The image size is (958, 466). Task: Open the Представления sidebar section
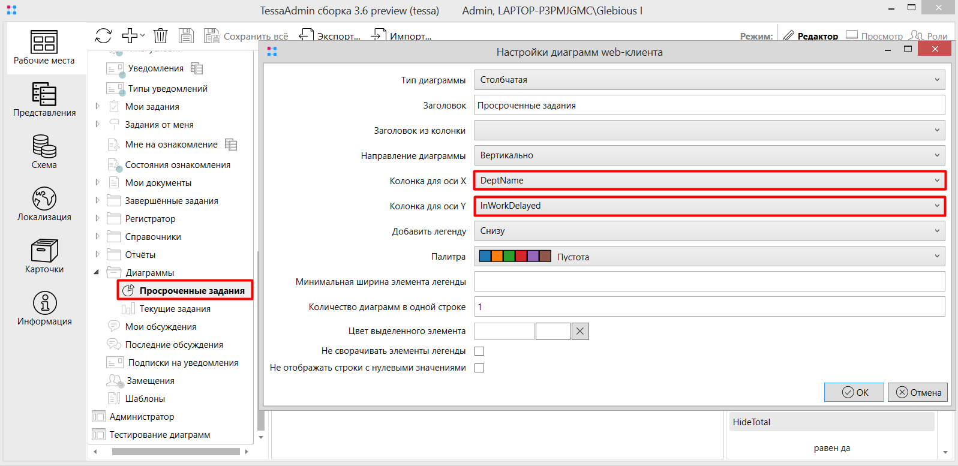(44, 100)
